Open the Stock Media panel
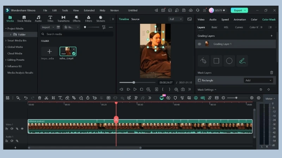 tap(24, 19)
